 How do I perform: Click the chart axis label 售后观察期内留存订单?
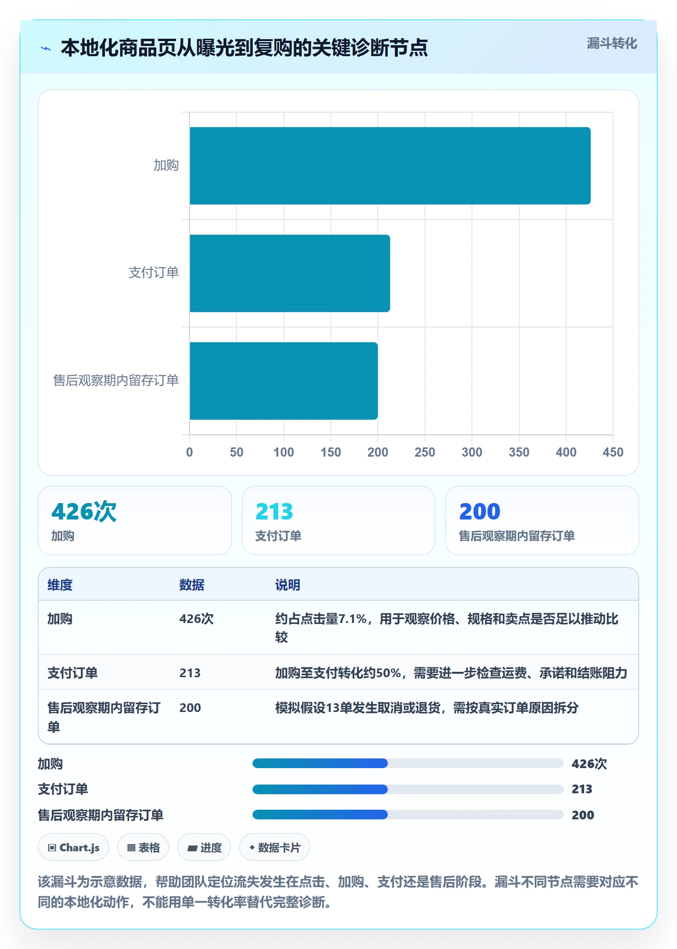pyautogui.click(x=116, y=381)
